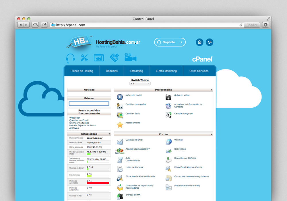Open the headset support icon

[70, 58]
